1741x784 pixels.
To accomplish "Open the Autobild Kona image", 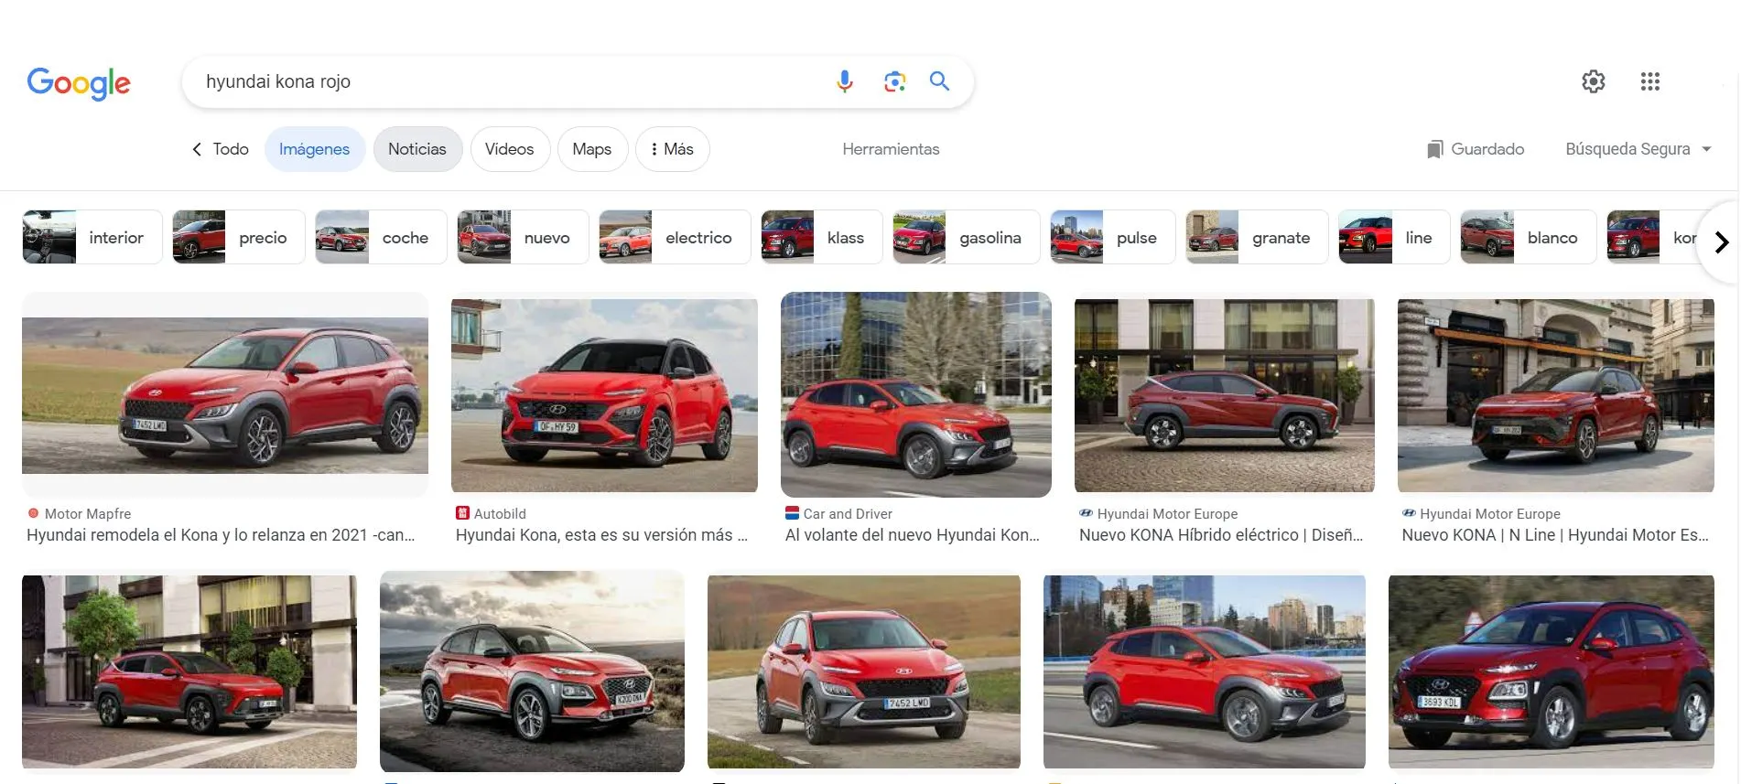I will (604, 394).
